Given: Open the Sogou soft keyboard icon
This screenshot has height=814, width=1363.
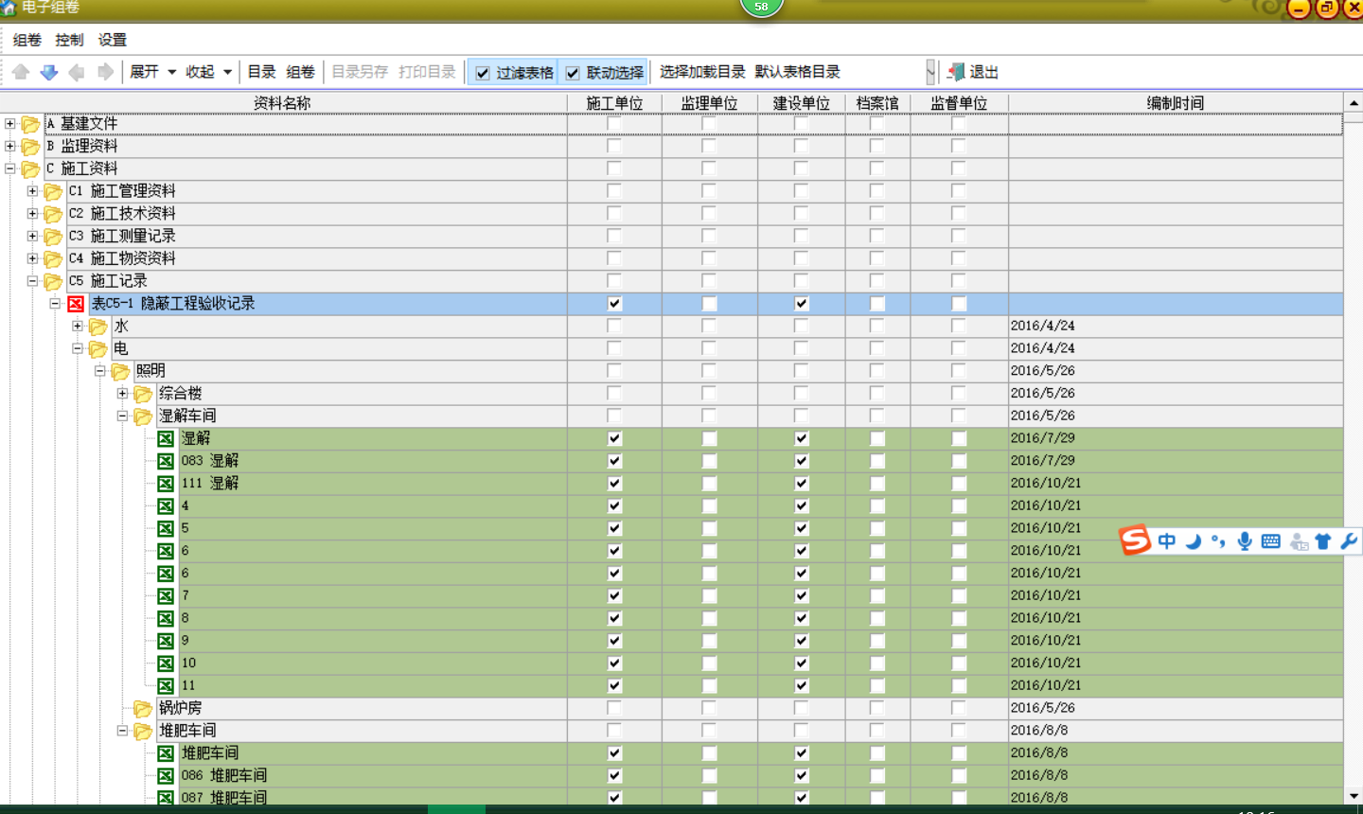Looking at the screenshot, I should (1271, 541).
